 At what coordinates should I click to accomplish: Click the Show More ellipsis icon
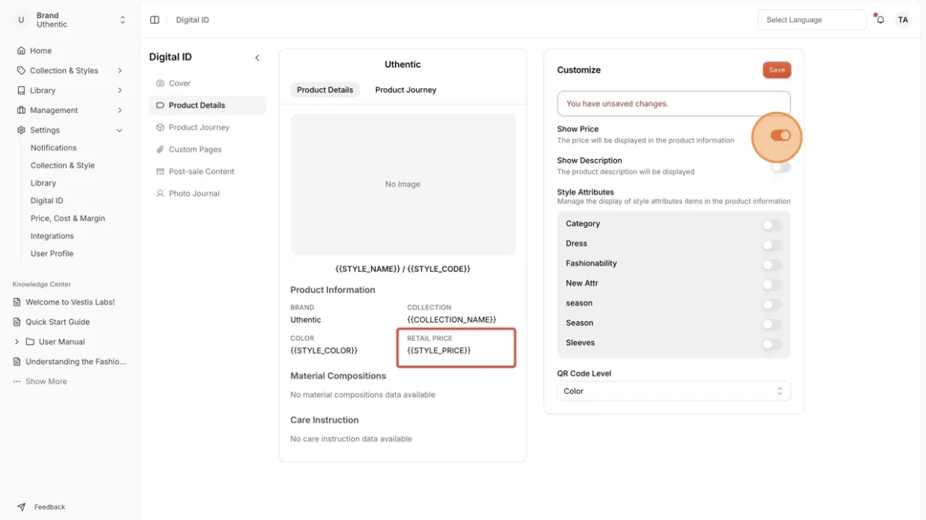[x=17, y=381]
